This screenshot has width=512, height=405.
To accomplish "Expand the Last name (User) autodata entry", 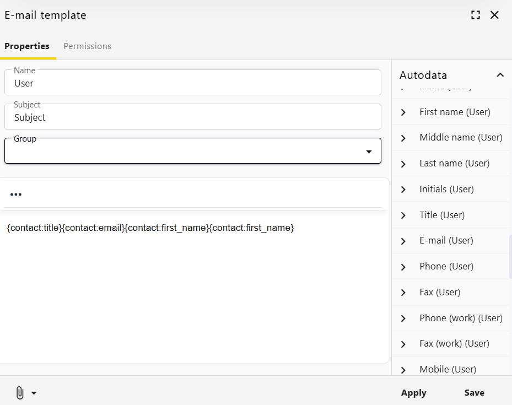I will [x=403, y=163].
